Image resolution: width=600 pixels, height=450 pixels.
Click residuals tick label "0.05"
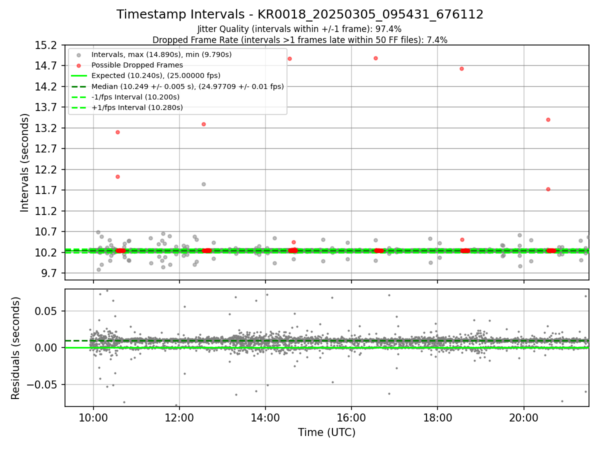46,310
